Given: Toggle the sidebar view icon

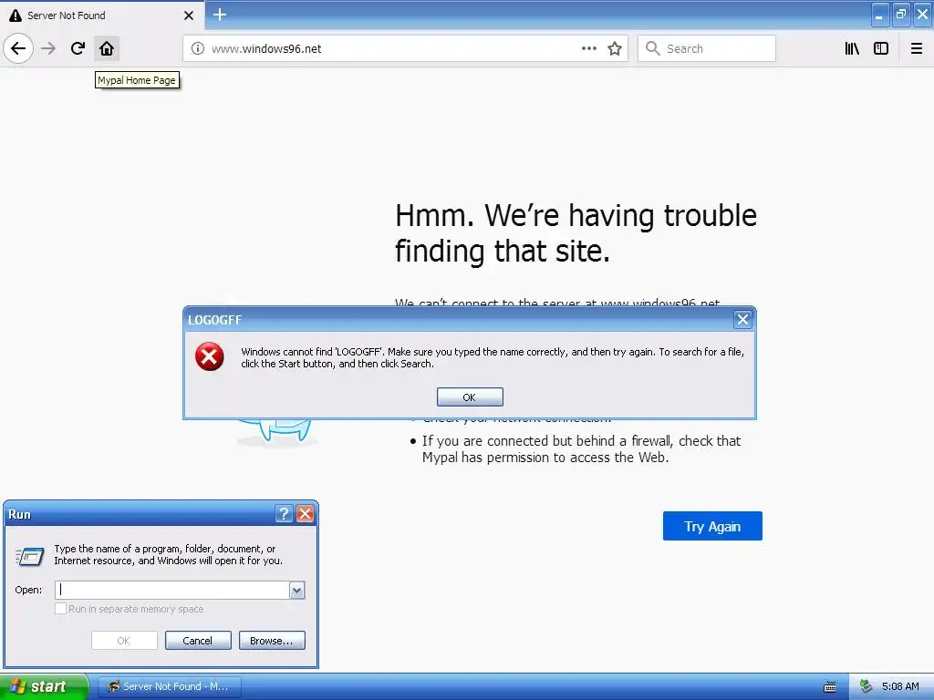Looking at the screenshot, I should 881,48.
